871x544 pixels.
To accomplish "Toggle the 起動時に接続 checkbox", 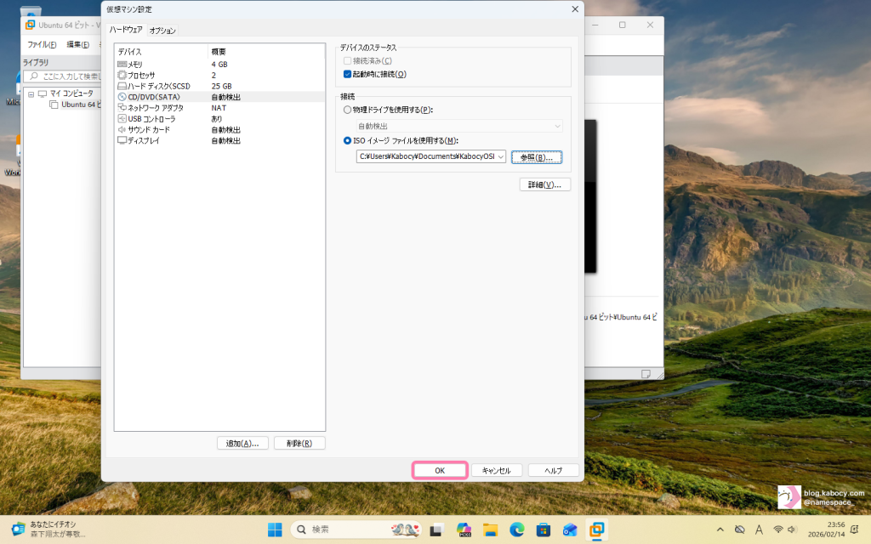I will click(x=348, y=74).
